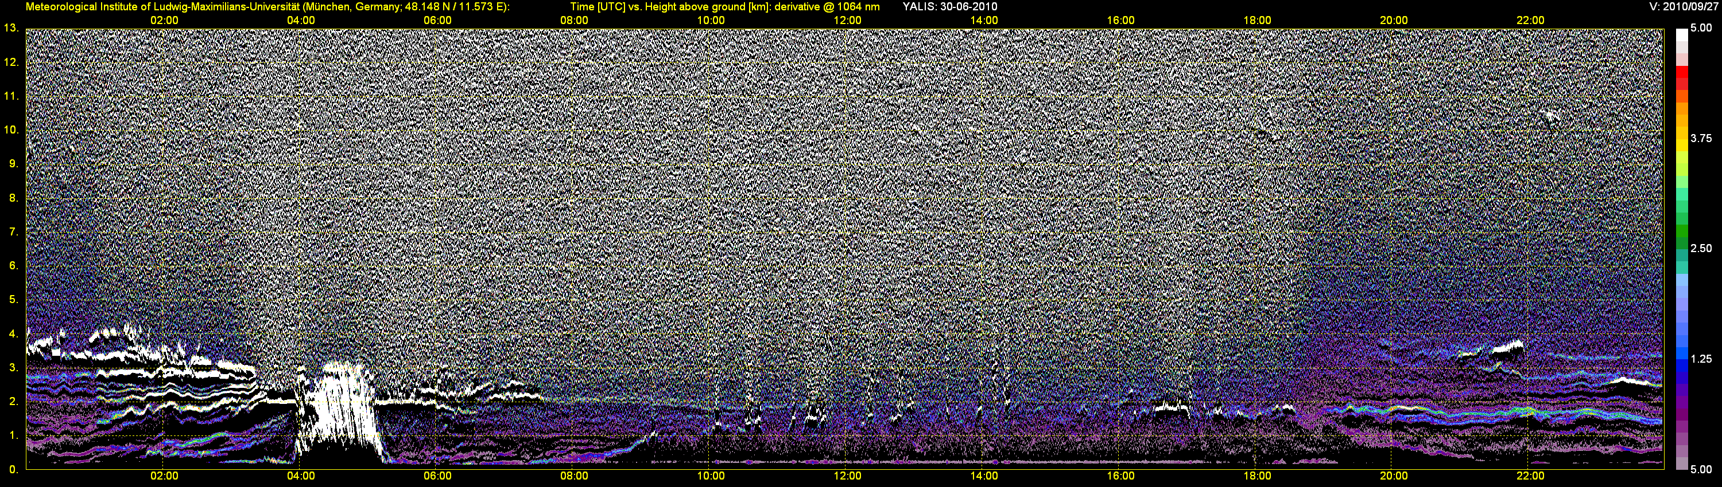Click the 06:00 label on the bottom time axis
The width and height of the screenshot is (1722, 487).
[437, 476]
